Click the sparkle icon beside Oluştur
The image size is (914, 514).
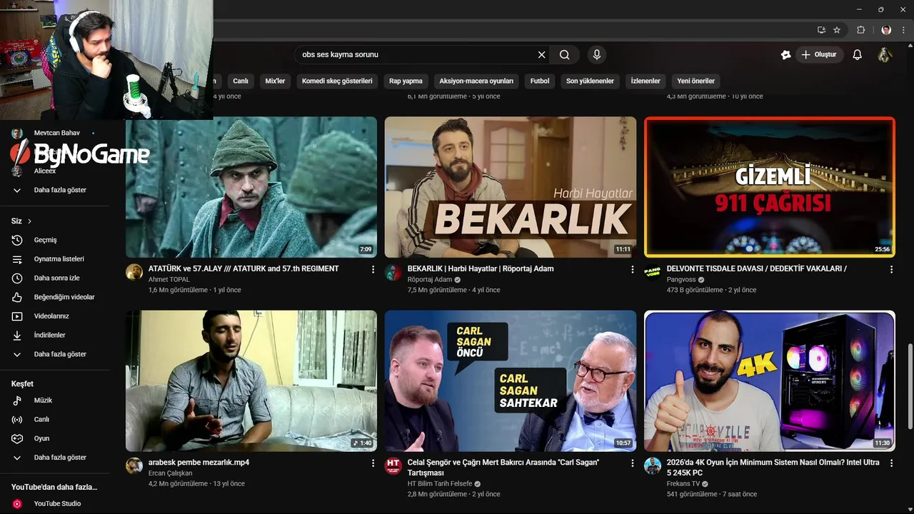point(785,55)
